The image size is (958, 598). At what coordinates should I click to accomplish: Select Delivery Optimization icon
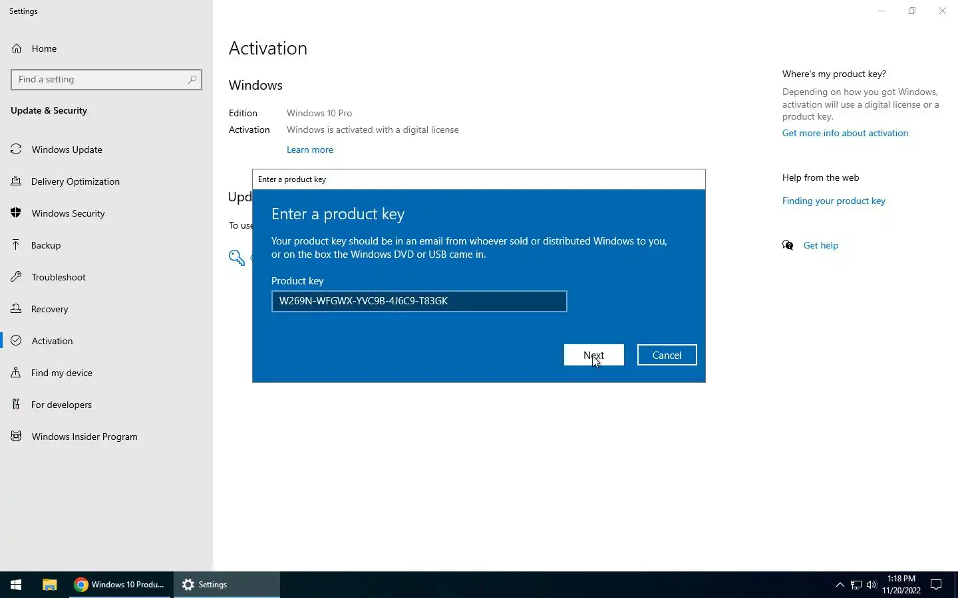(x=16, y=181)
